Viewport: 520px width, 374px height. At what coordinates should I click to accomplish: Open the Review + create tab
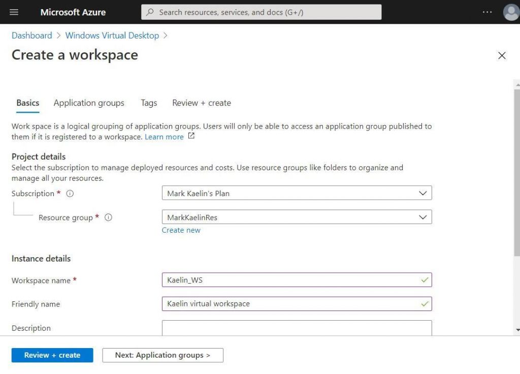point(201,103)
